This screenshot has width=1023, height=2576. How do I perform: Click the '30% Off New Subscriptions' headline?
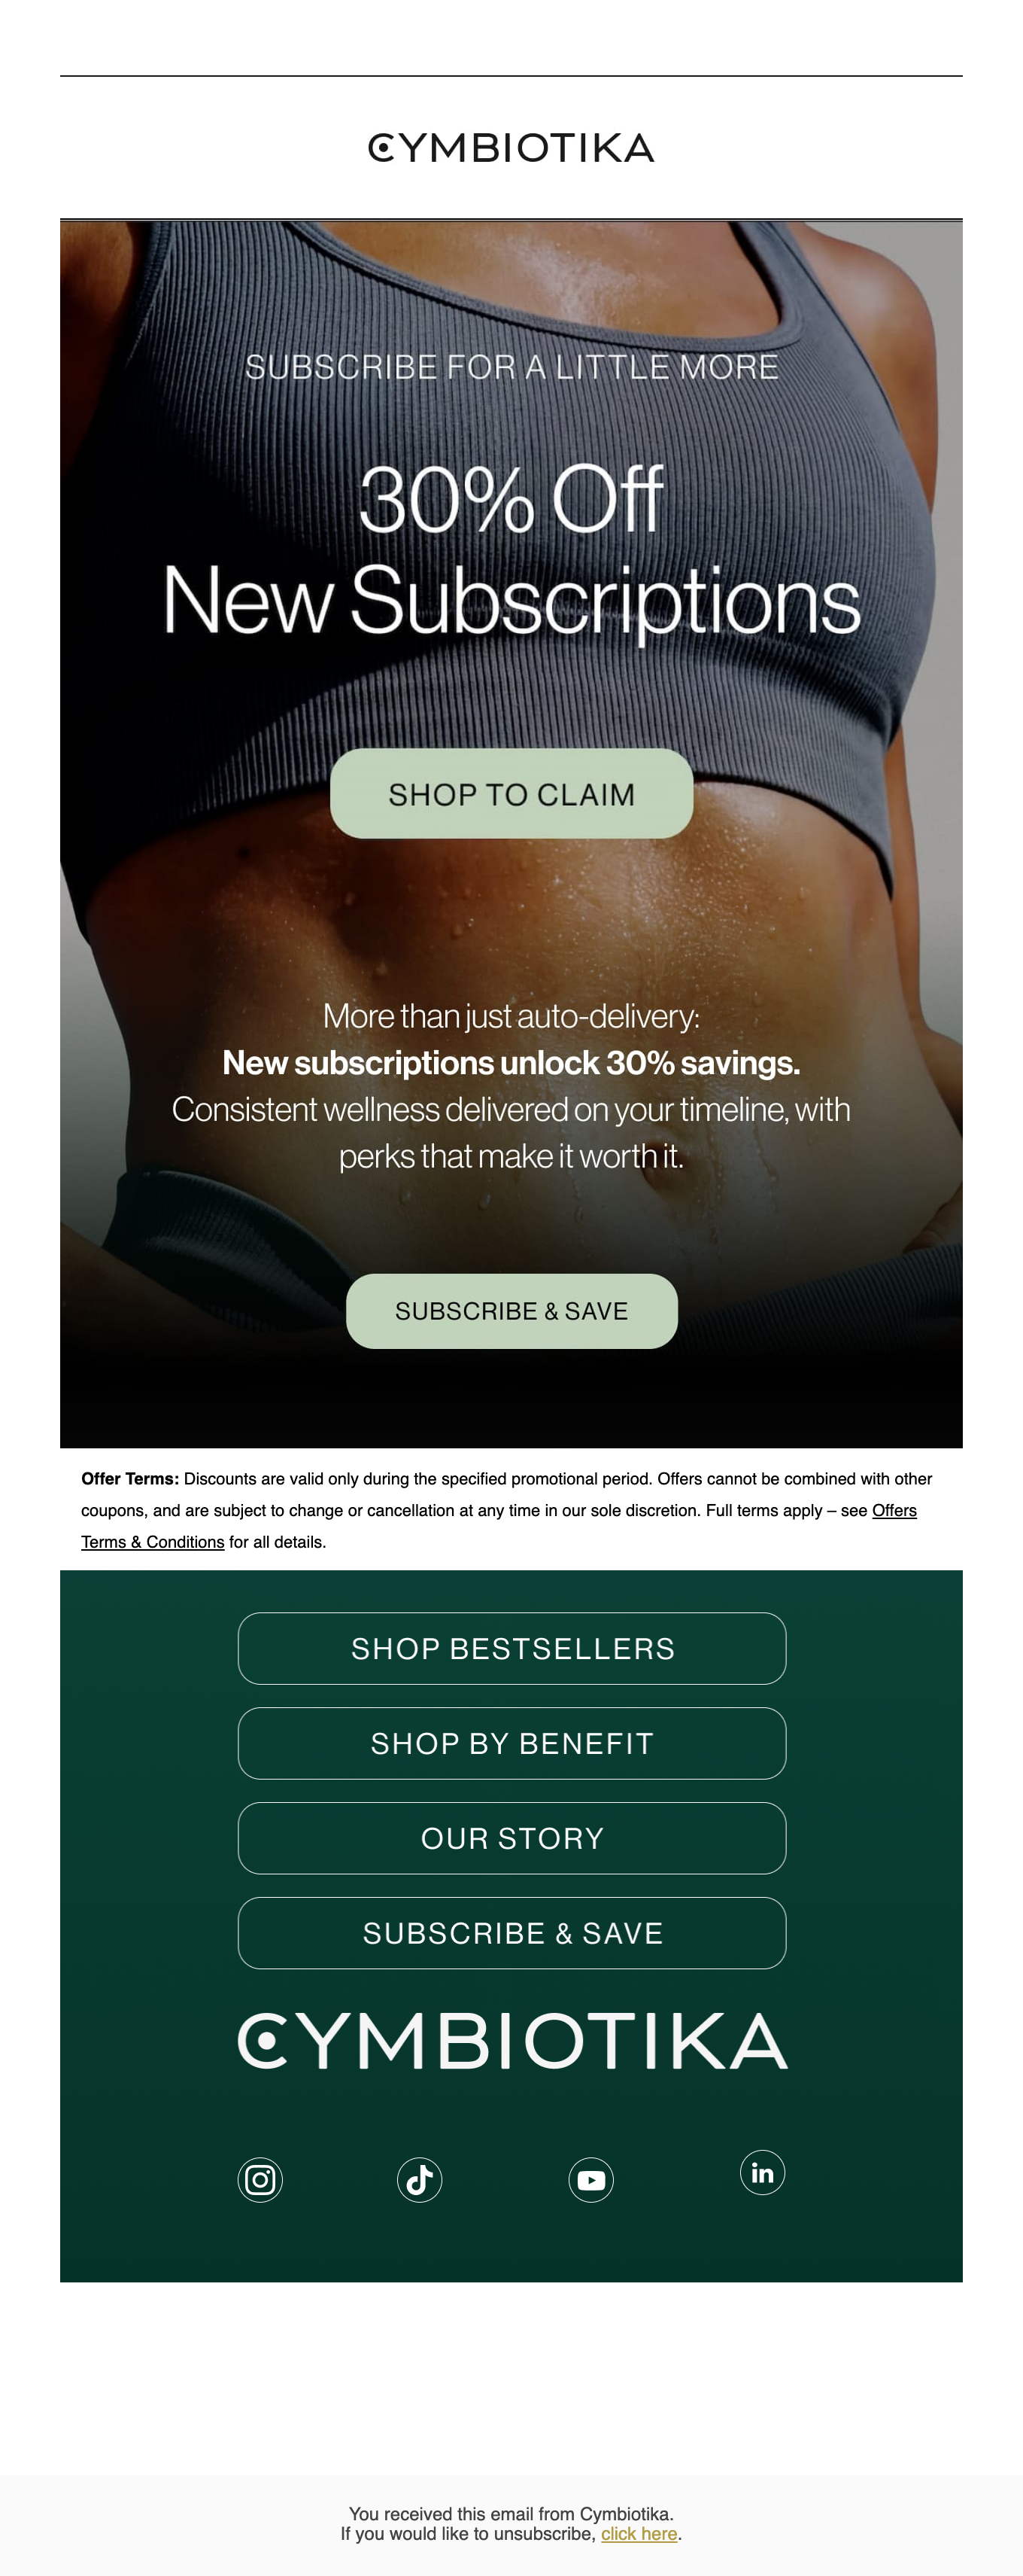coord(511,549)
